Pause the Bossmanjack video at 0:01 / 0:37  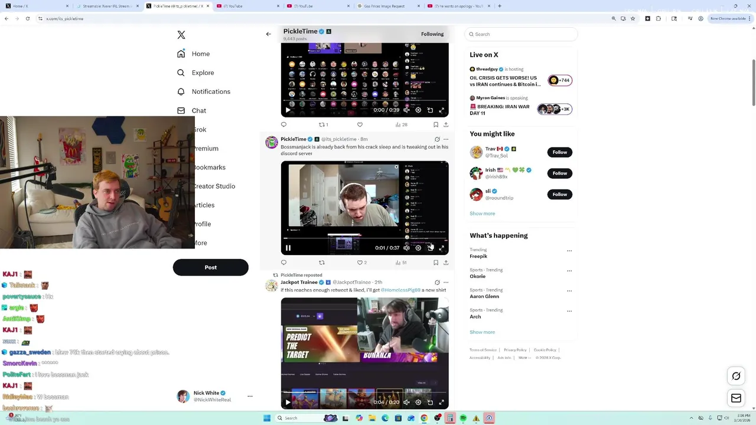coord(288,248)
